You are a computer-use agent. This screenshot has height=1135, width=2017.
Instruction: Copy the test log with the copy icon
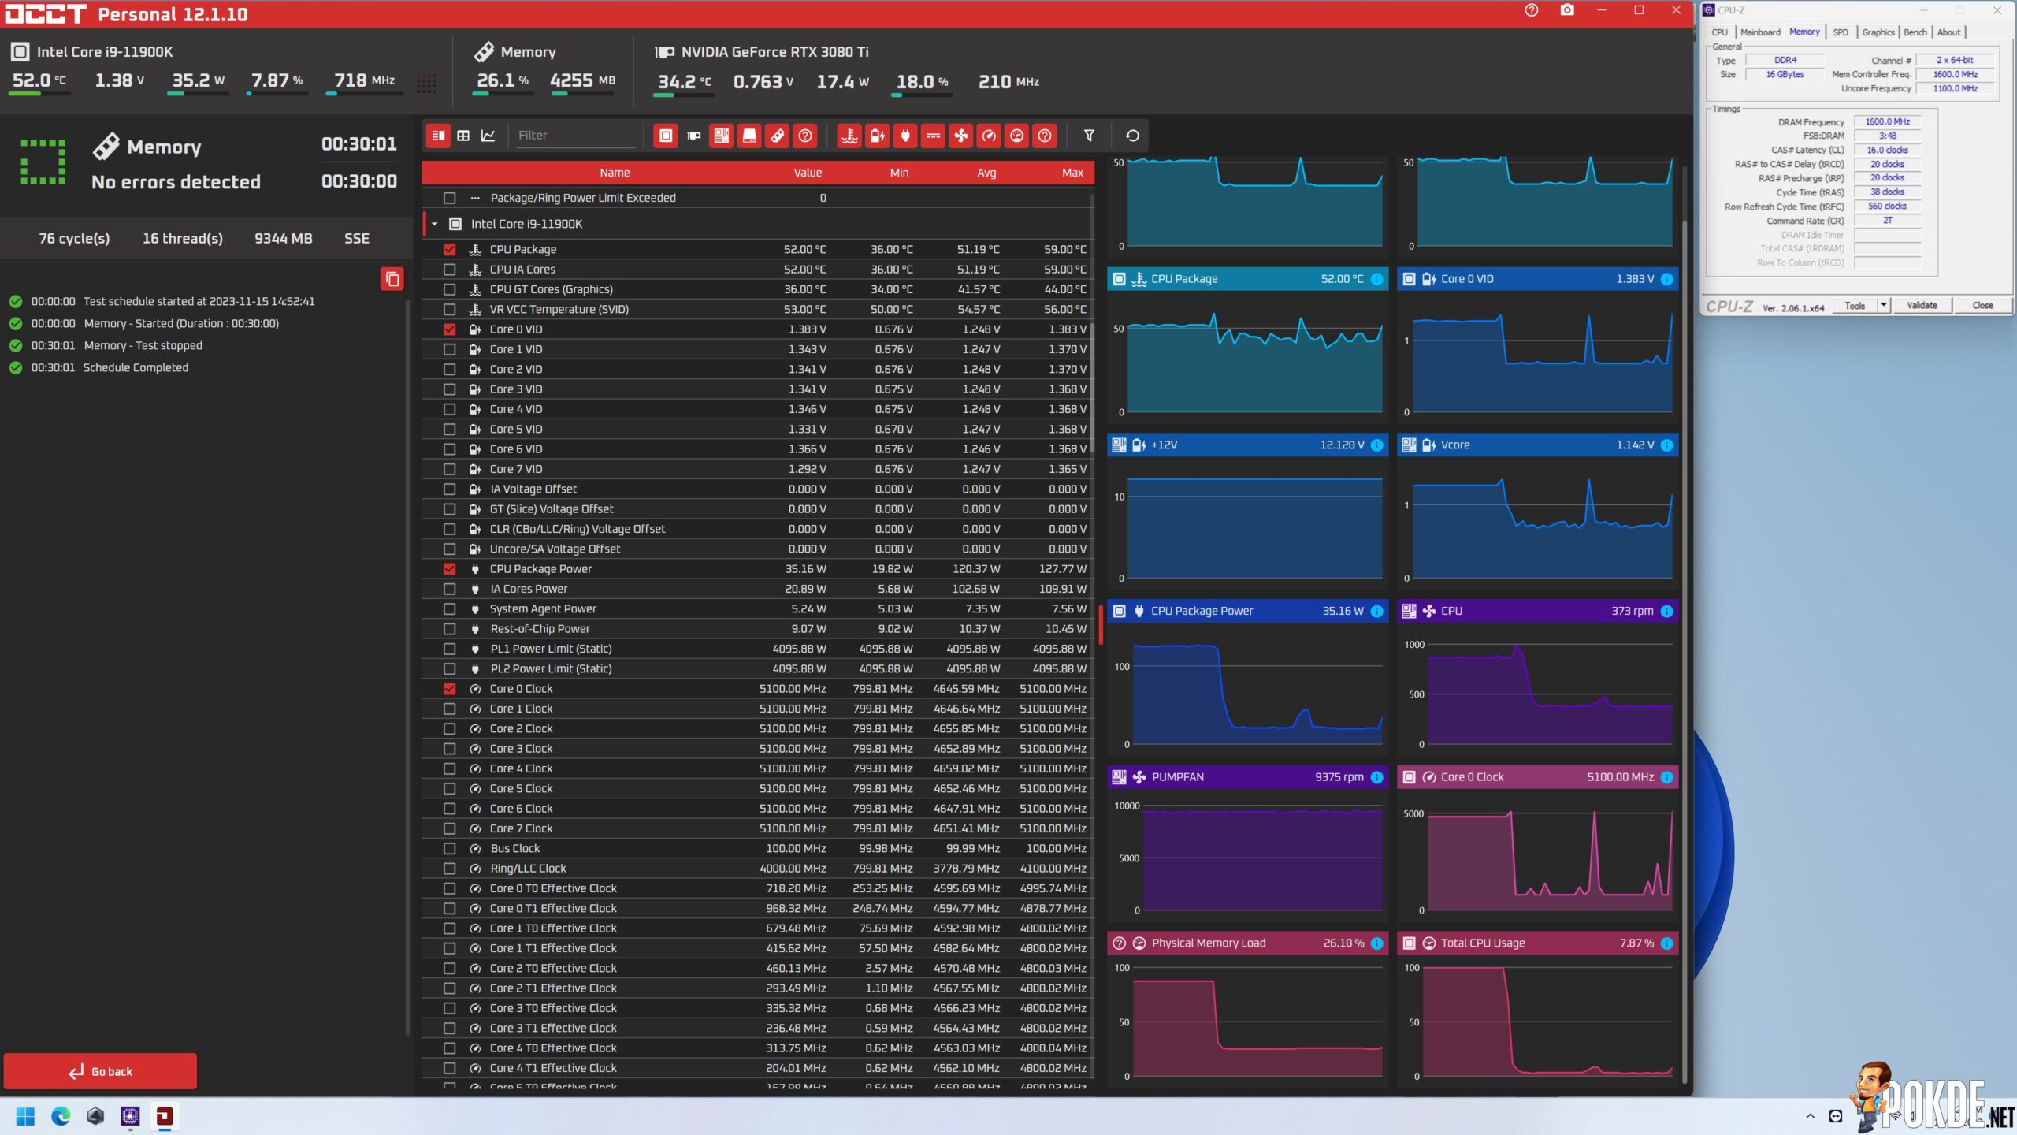(x=392, y=279)
